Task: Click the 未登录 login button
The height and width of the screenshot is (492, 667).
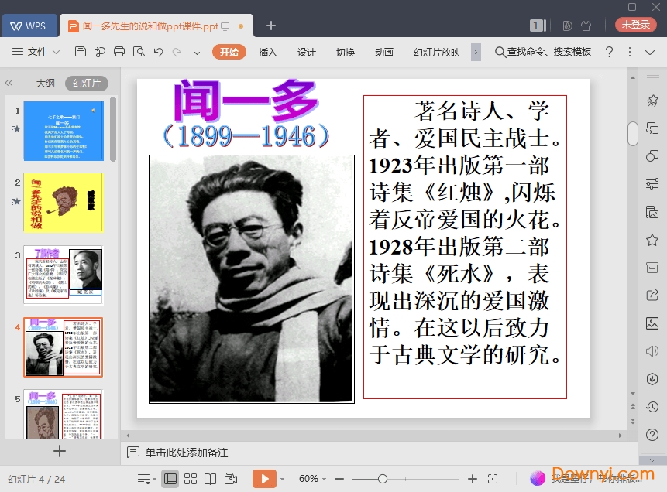Action: (635, 25)
